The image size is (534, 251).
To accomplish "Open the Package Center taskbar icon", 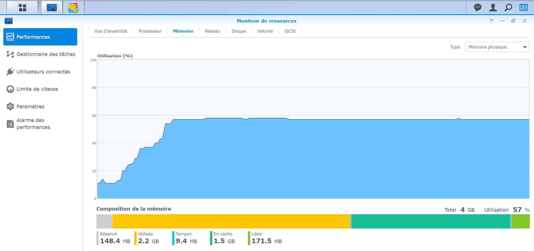I will [73, 8].
